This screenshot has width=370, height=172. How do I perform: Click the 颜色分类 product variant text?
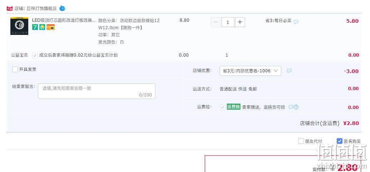click(129, 24)
